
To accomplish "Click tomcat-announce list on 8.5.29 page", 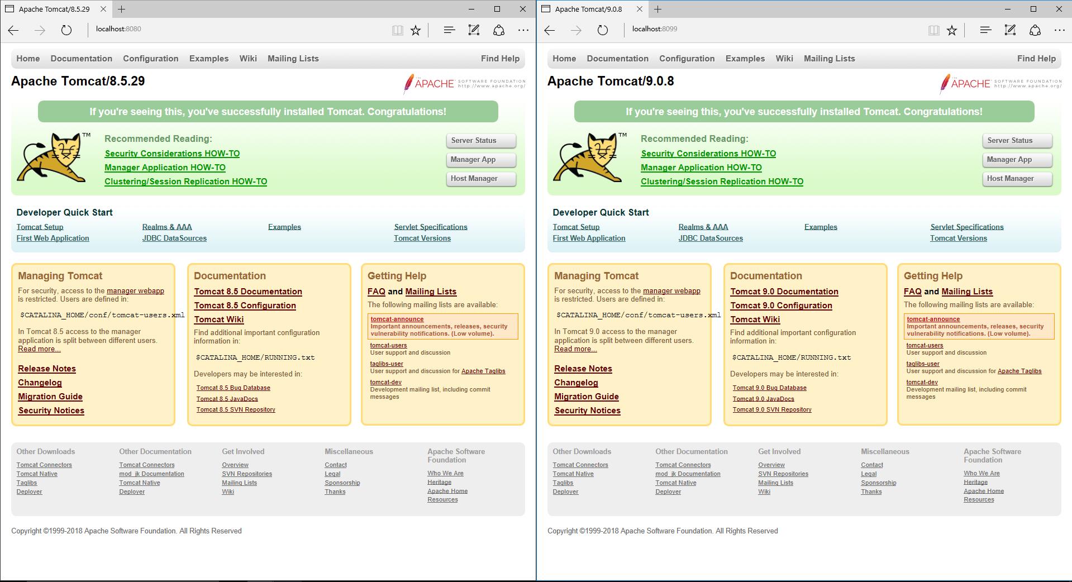I will 397,319.
